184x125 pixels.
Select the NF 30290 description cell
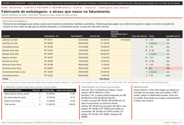[x=48, y=43]
